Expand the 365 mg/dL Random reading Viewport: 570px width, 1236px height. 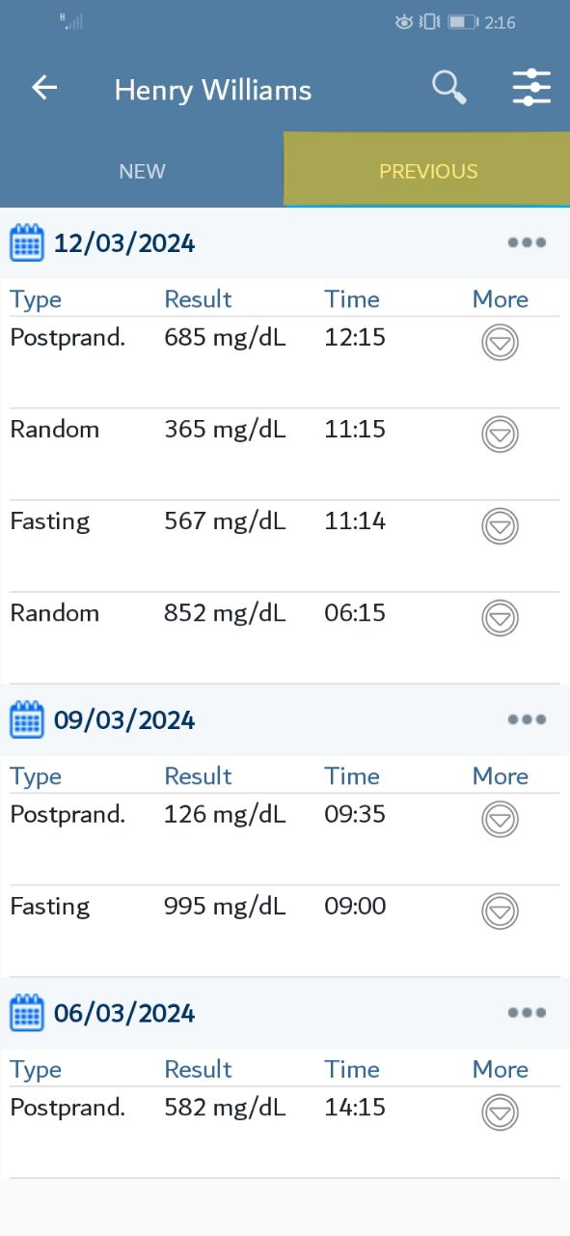click(x=500, y=435)
